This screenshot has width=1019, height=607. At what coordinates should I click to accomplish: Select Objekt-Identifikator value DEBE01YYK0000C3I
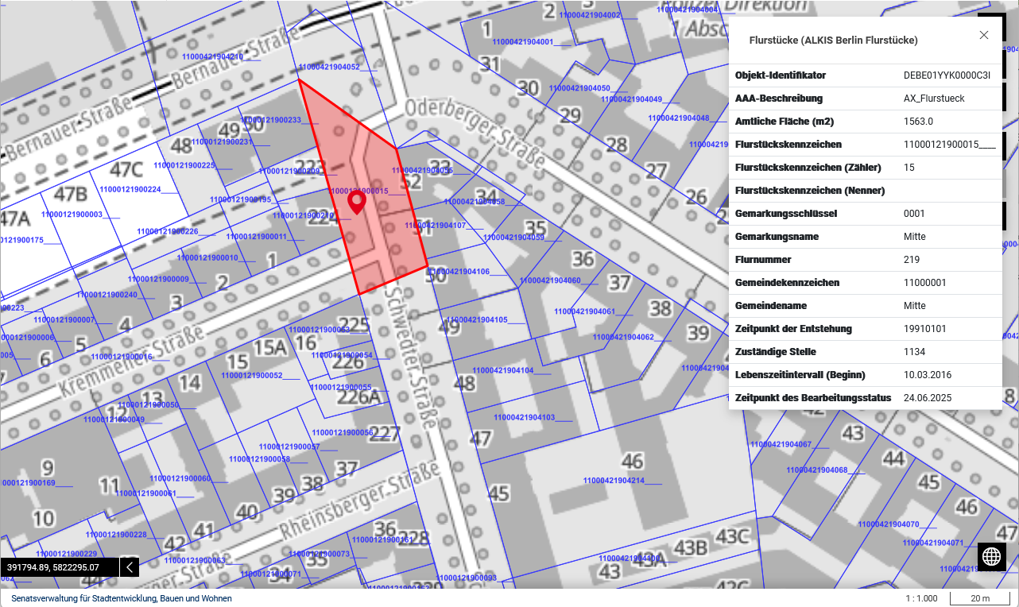pyautogui.click(x=947, y=75)
